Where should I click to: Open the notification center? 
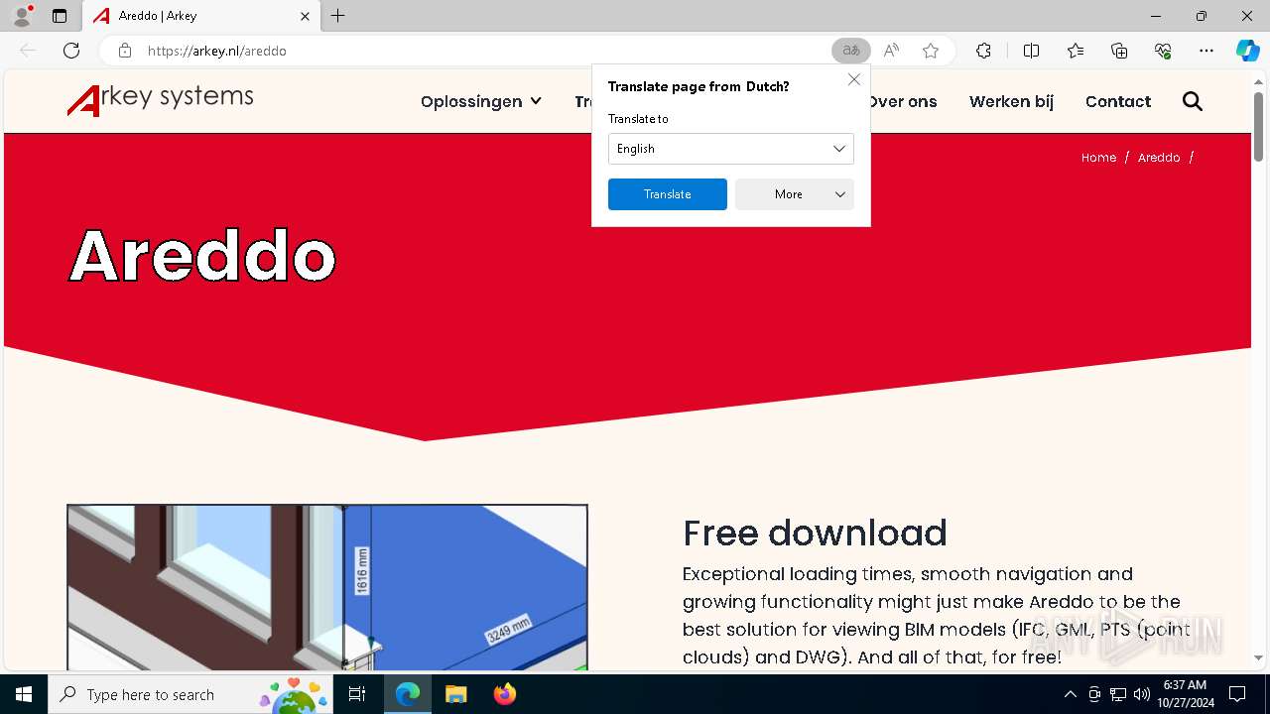pyautogui.click(x=1237, y=694)
